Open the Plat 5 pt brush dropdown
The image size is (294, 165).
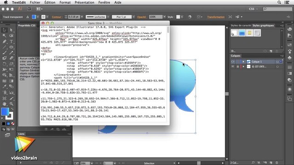[x=134, y=17]
